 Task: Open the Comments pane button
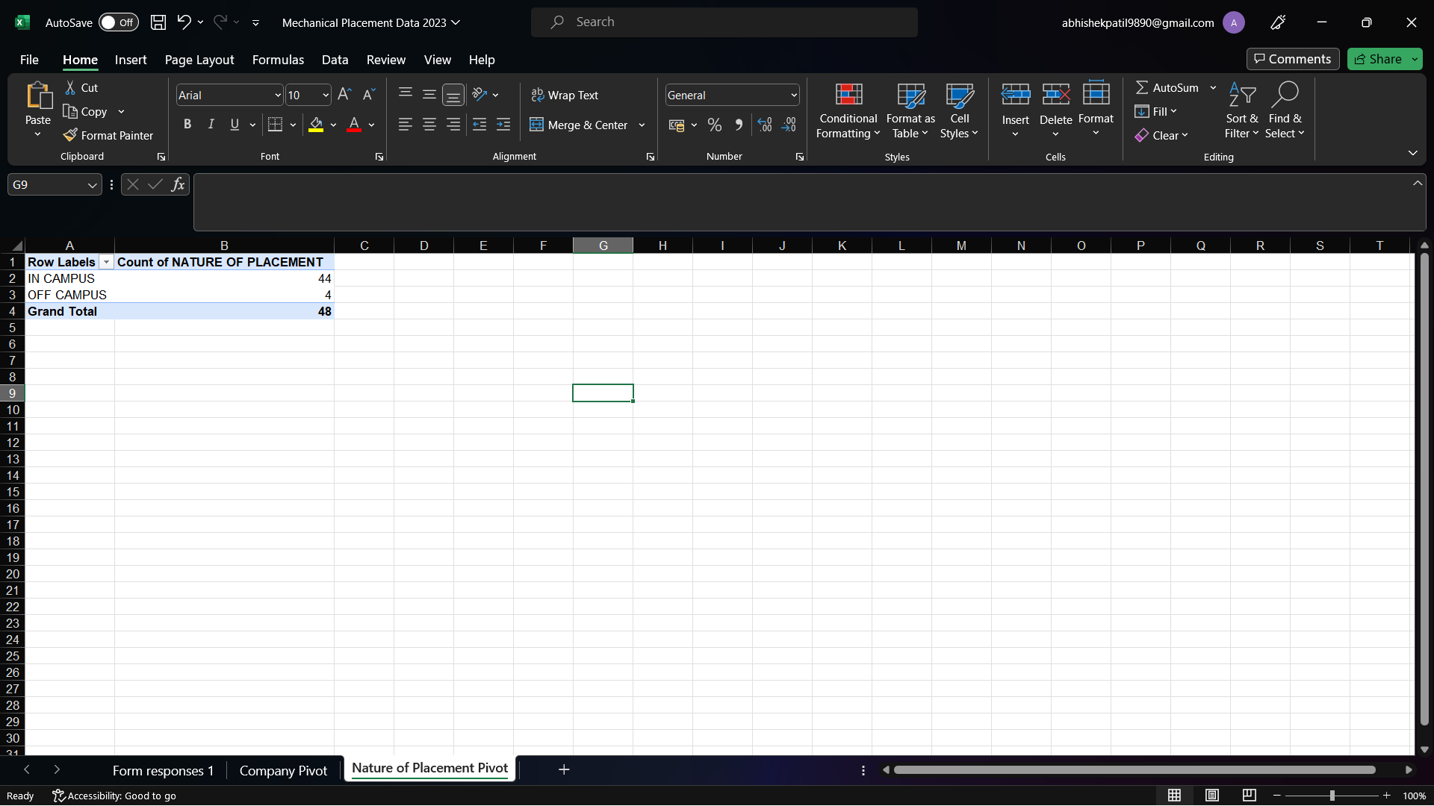tap(1292, 59)
